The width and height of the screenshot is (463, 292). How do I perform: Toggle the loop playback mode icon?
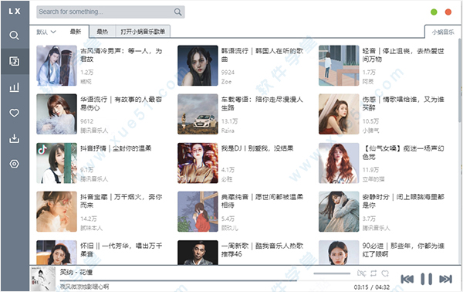(x=373, y=273)
